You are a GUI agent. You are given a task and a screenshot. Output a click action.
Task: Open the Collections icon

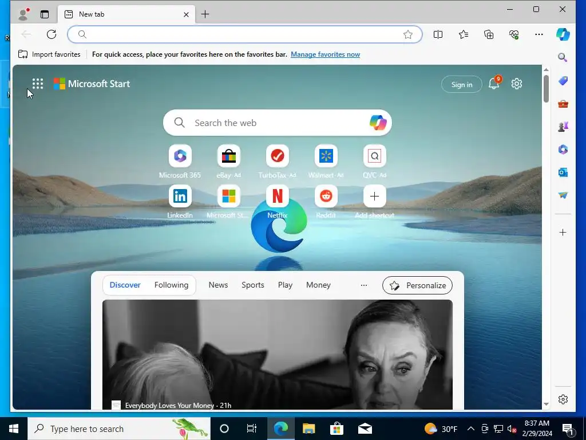click(489, 34)
